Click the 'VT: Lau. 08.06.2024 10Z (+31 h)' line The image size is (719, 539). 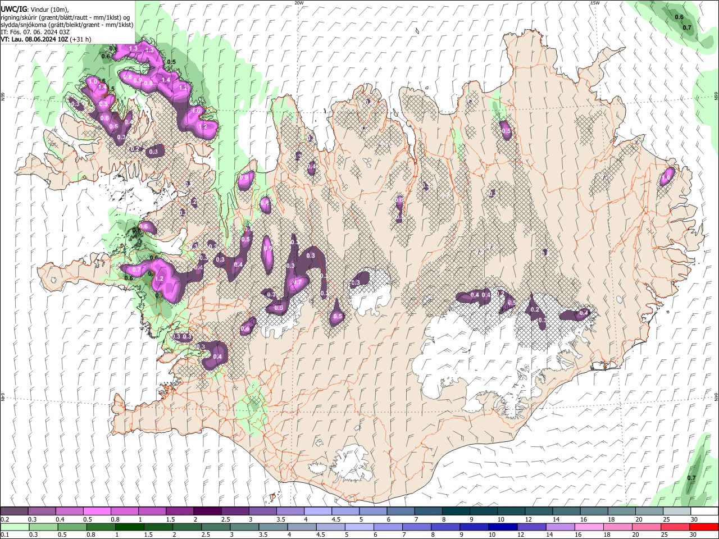[x=45, y=39]
